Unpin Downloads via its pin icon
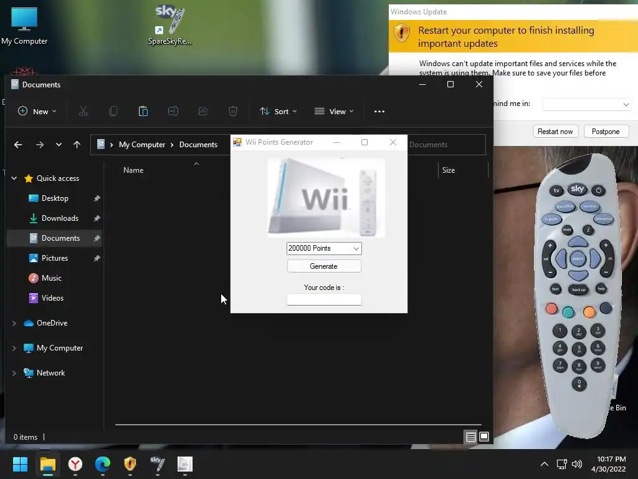 click(97, 218)
